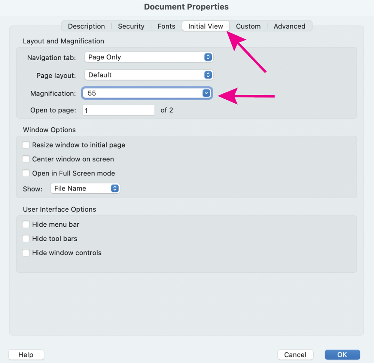This screenshot has width=374, height=363.
Task: Switch to the Custom tab
Action: (x=248, y=26)
